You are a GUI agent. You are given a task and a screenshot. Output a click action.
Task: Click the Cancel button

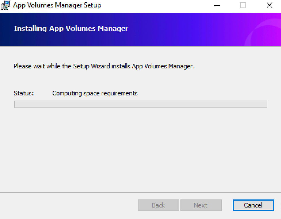[253, 205]
